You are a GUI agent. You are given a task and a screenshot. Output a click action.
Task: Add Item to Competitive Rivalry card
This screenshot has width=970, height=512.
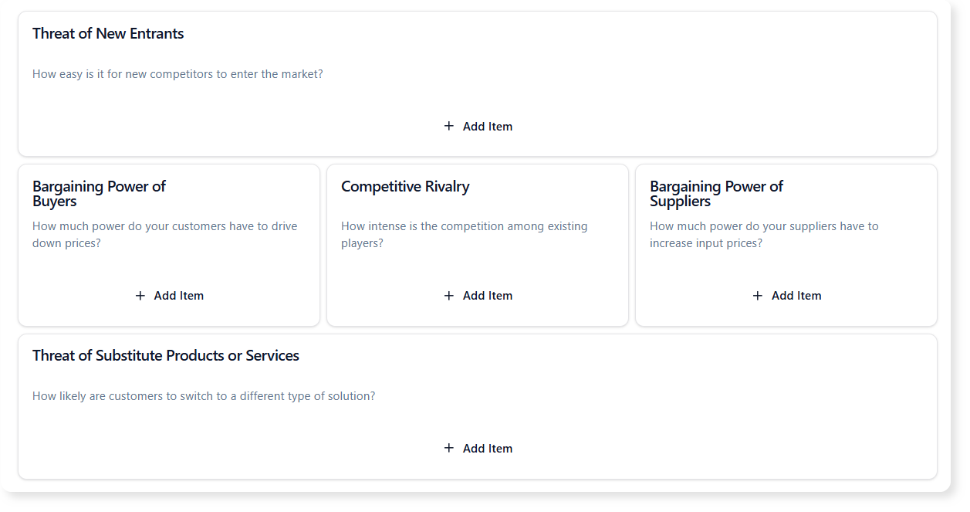coord(478,295)
